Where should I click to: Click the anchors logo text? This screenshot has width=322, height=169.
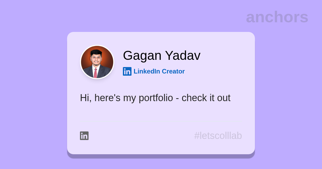pyautogui.click(x=277, y=17)
